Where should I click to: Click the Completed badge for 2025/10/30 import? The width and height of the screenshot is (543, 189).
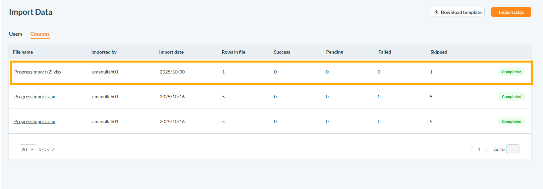click(511, 72)
